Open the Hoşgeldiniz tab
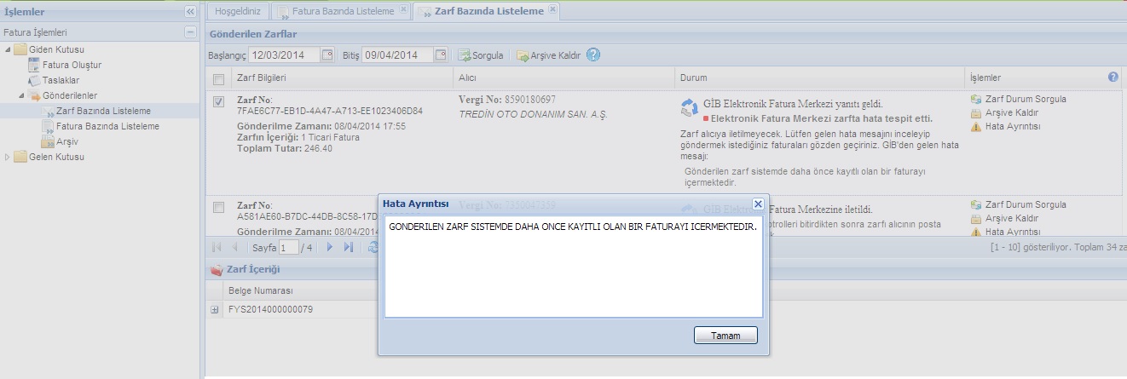The width and height of the screenshot is (1127, 379). (238, 11)
